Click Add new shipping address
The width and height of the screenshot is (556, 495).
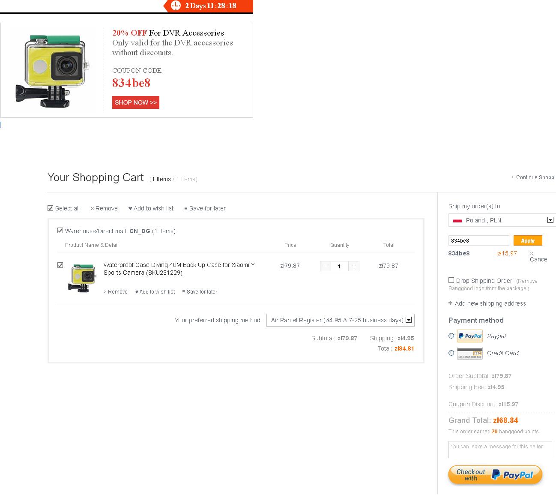click(x=487, y=303)
